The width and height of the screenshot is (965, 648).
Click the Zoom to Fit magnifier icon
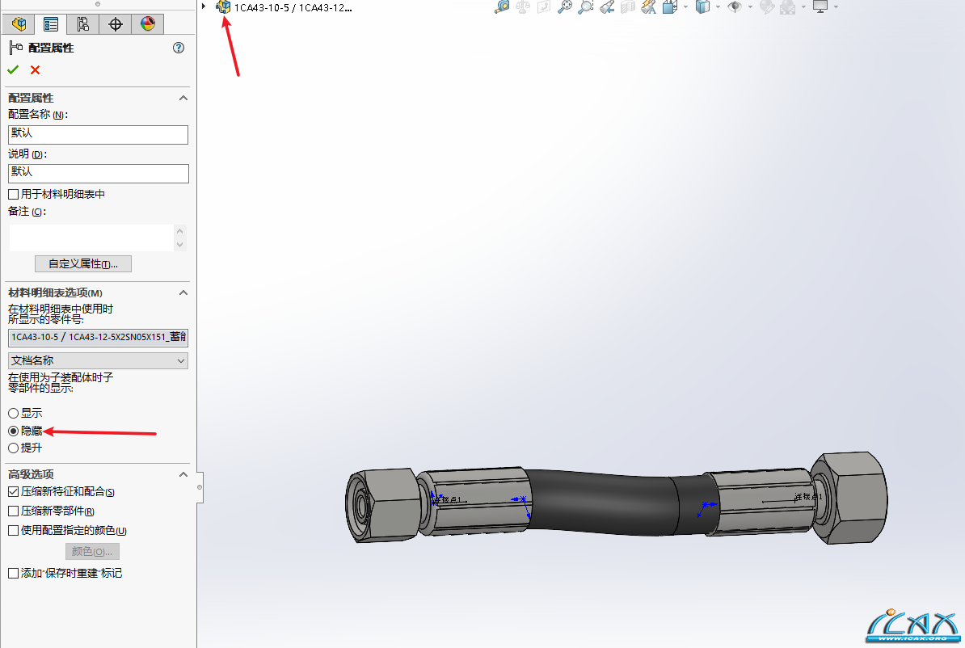565,7
